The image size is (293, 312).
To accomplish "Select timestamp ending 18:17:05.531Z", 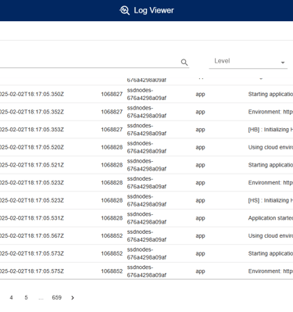I will tap(32, 218).
